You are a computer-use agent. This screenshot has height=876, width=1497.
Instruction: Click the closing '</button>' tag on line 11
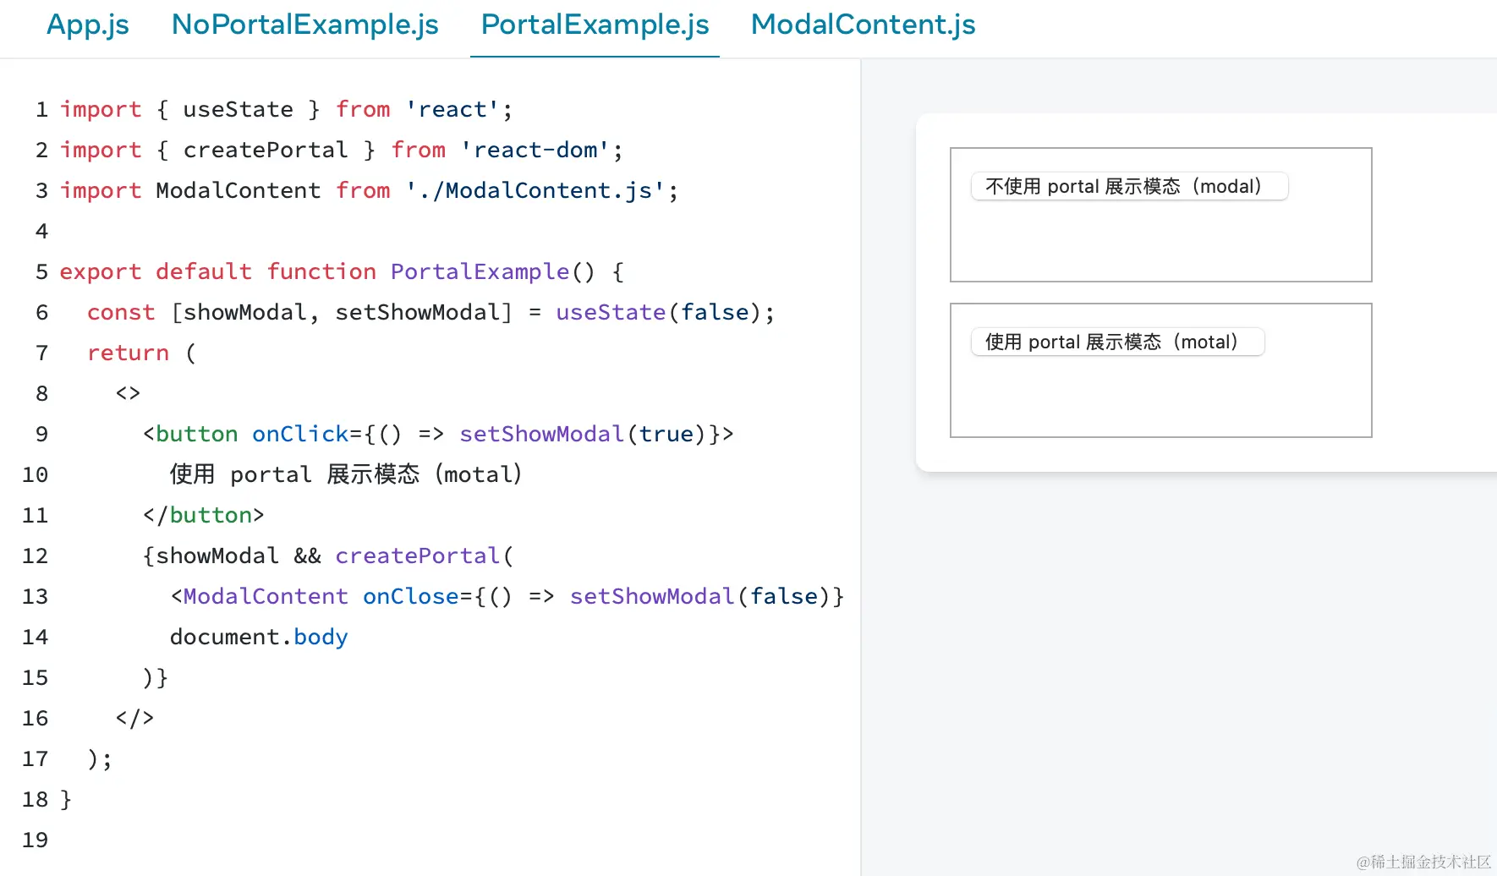pos(204,515)
